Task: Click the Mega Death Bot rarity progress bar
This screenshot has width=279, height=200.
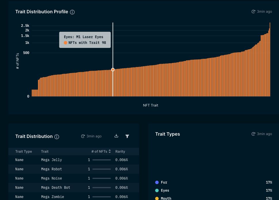Action: pyautogui.click(x=102, y=188)
